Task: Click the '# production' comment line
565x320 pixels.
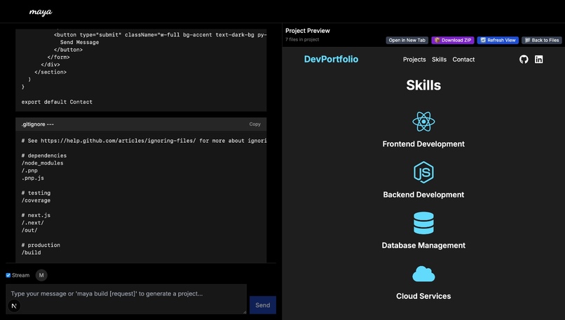Action: tap(41, 245)
